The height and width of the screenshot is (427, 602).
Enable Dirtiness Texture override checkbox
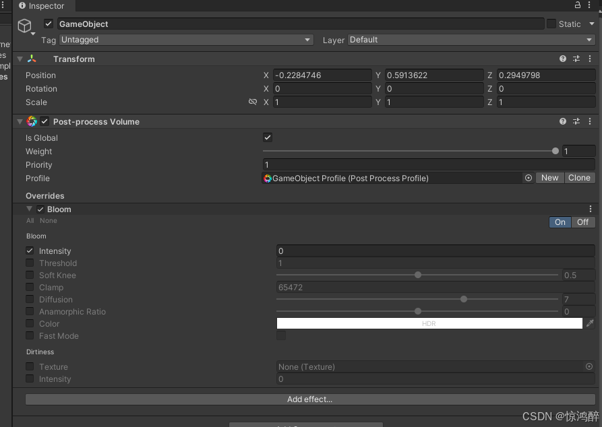tap(30, 366)
